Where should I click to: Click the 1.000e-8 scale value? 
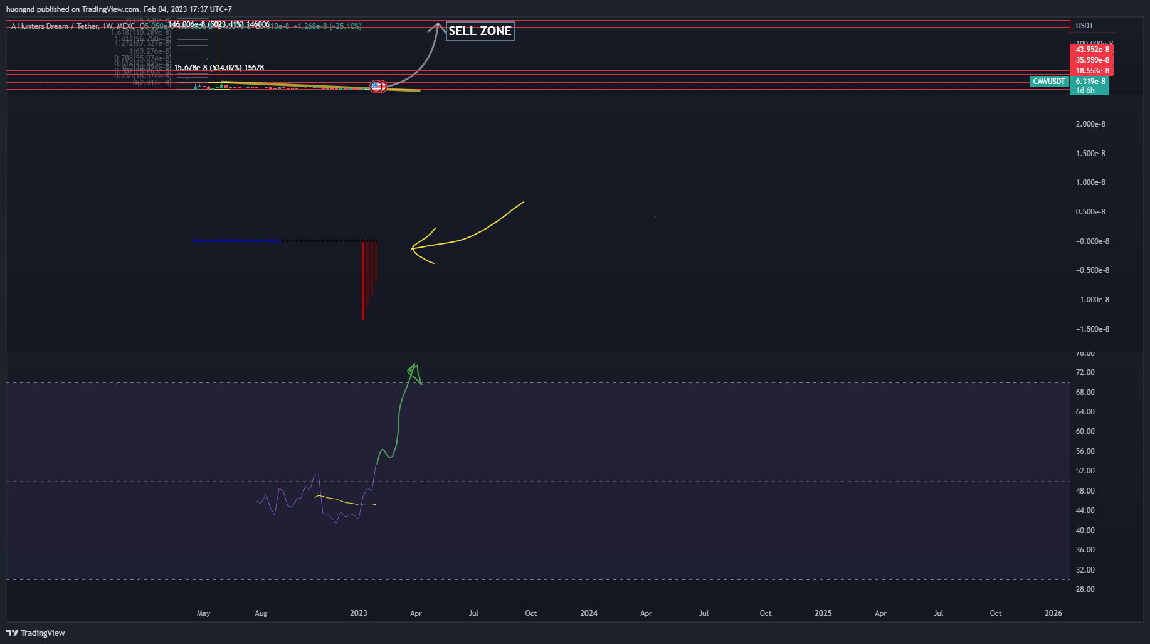tap(1090, 182)
